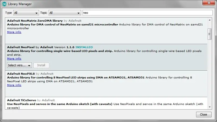Click the 'Topic' label
Viewport: 217px width, 122px height.
pyautogui.click(x=44, y=13)
